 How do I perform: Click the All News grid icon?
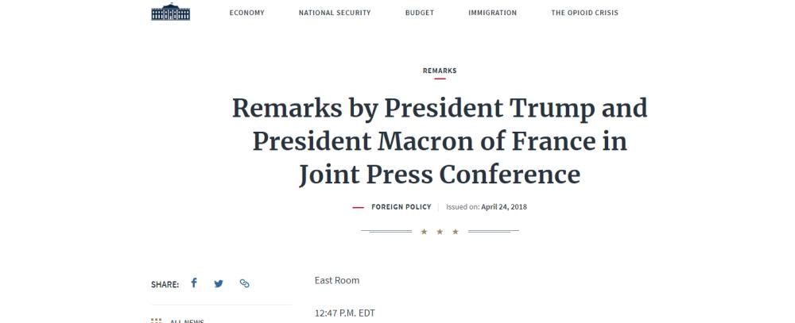point(157,321)
